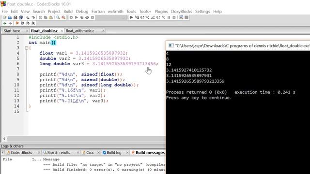
Task: Click the Jump forward arrow icon
Action: click(10, 23)
